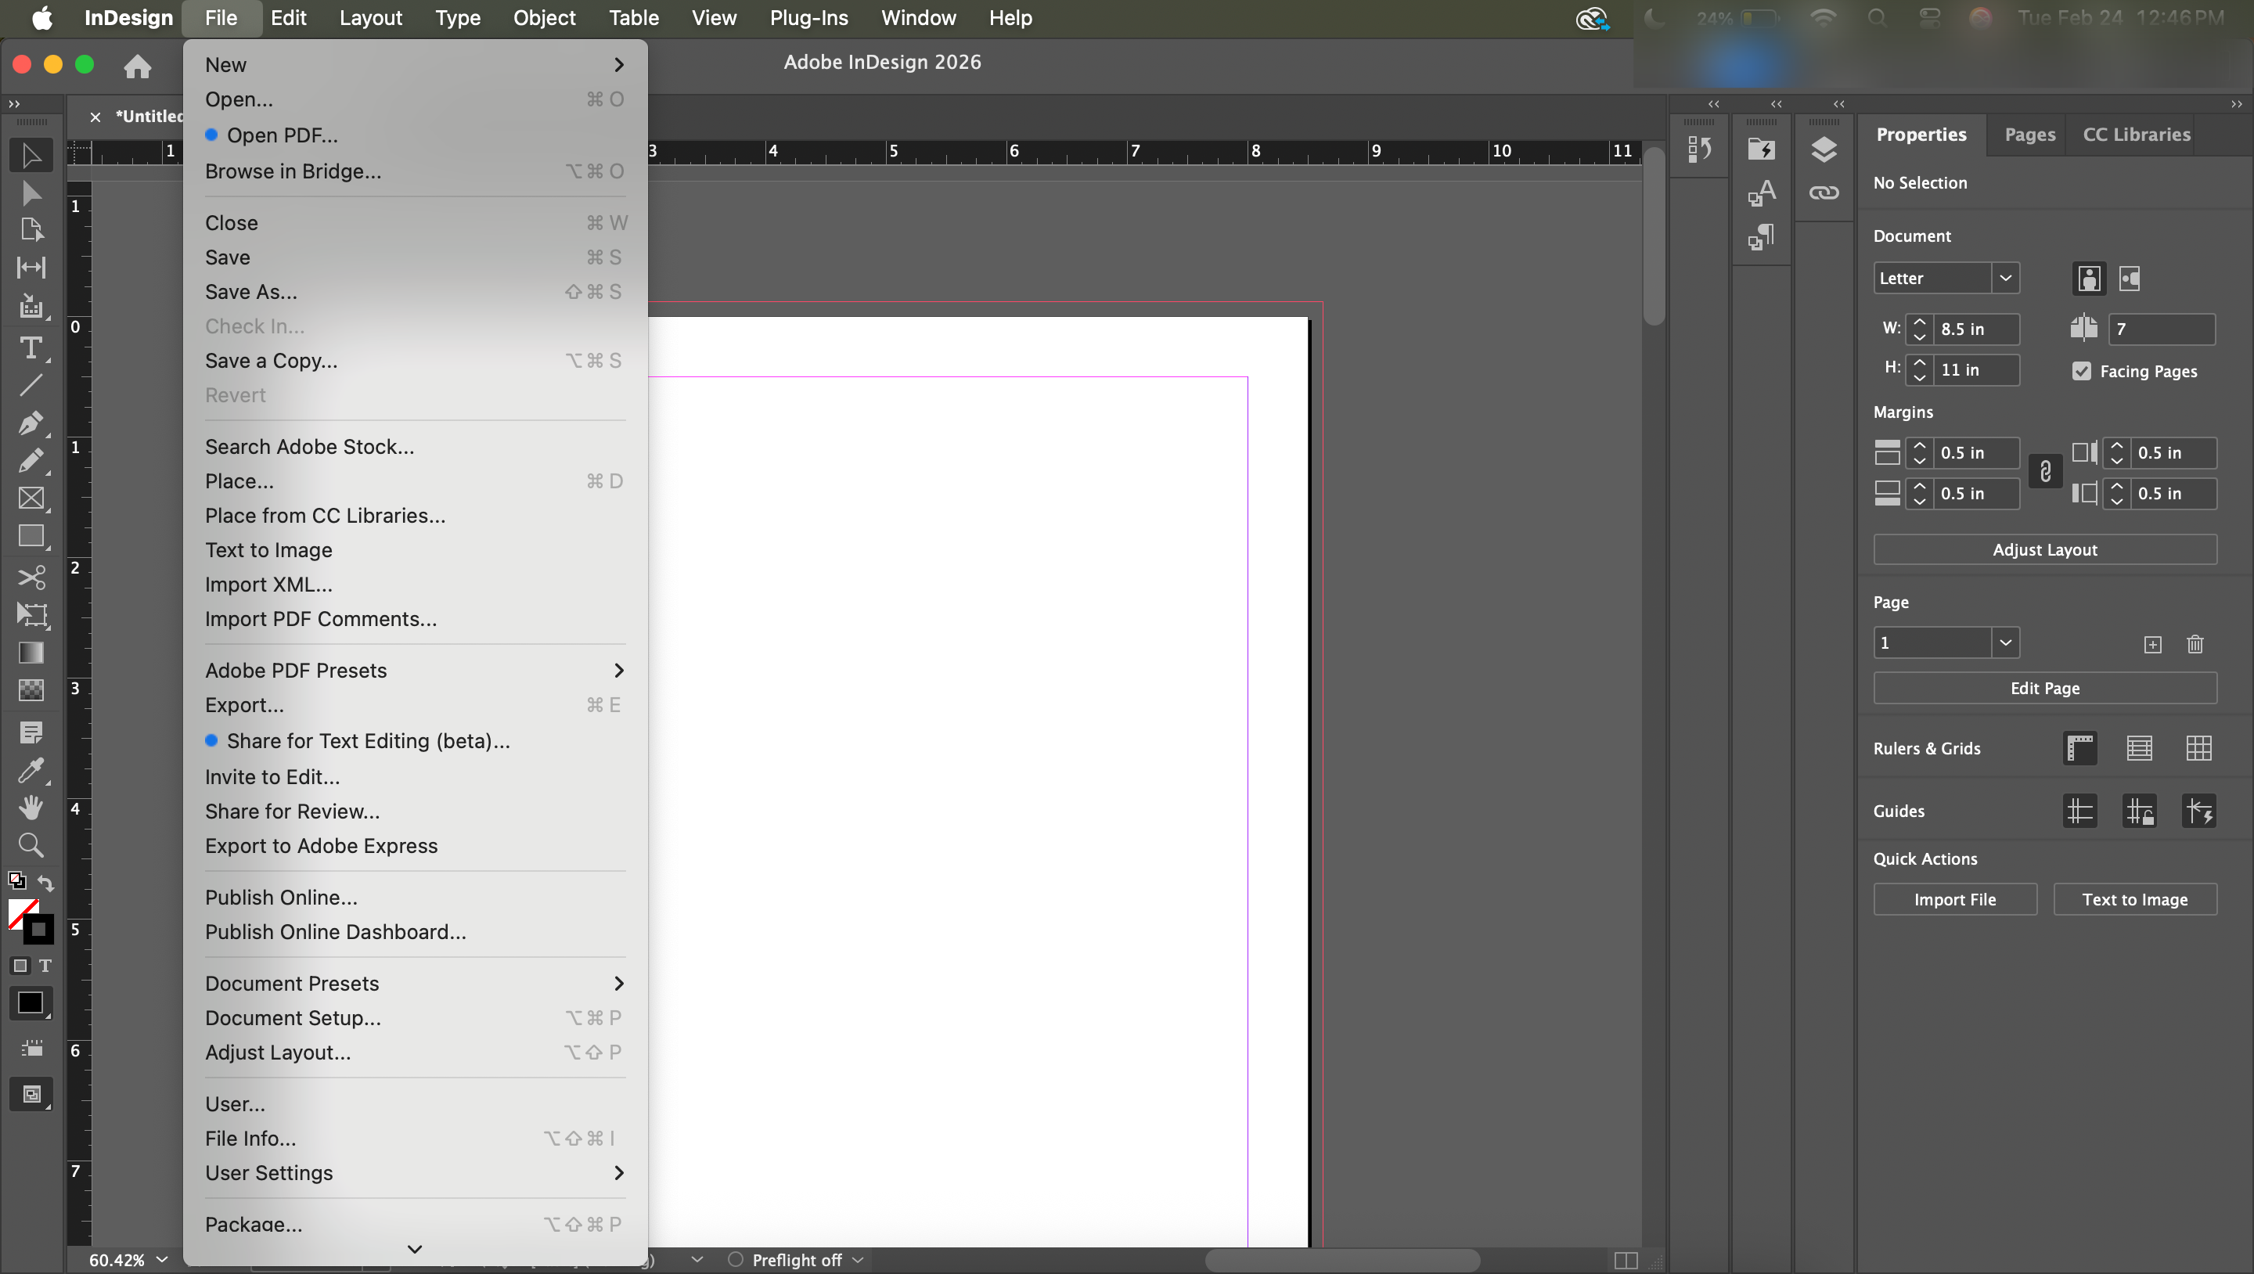The height and width of the screenshot is (1274, 2254).
Task: Toggle the Facing Pages checkbox
Action: click(x=2082, y=371)
